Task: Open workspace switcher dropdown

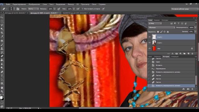Action: 185,9
